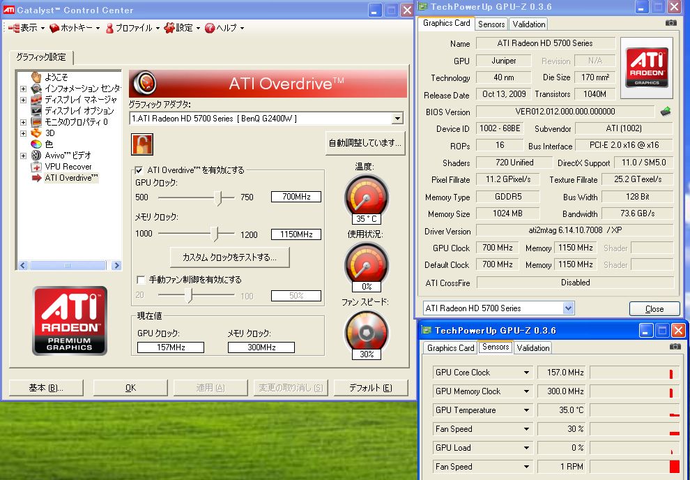Screen dimensions: 690x480
Task: Click the GPU Core Clock sensor graph
Action: click(635, 373)
